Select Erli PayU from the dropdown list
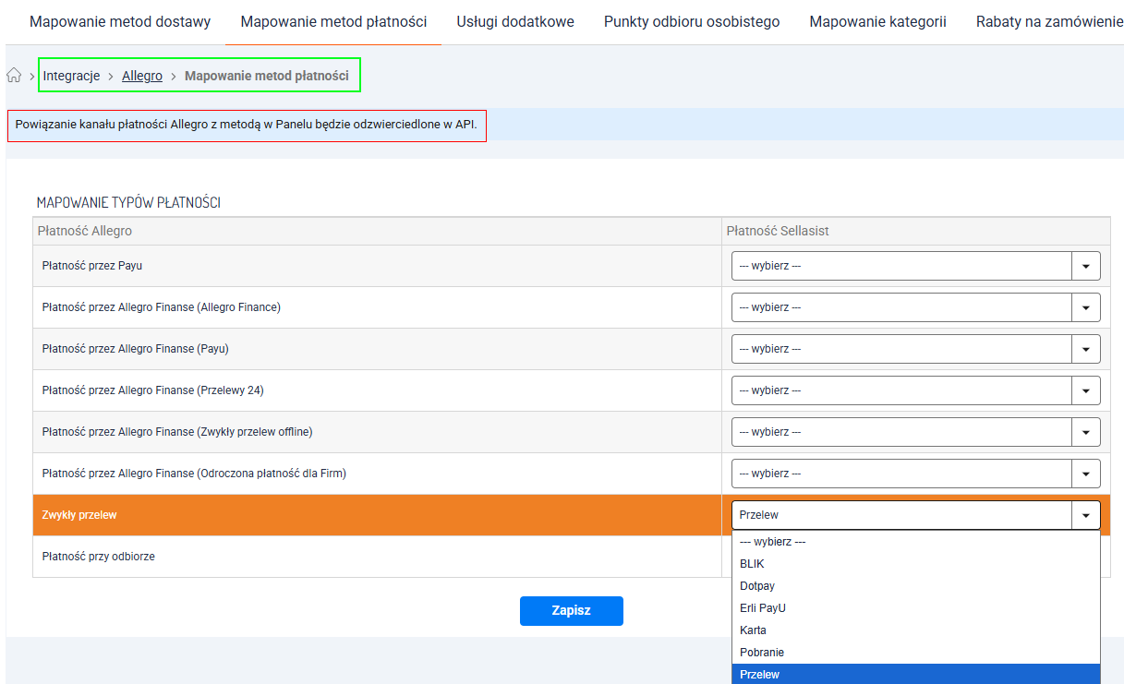1124x684 pixels. [x=916, y=608]
